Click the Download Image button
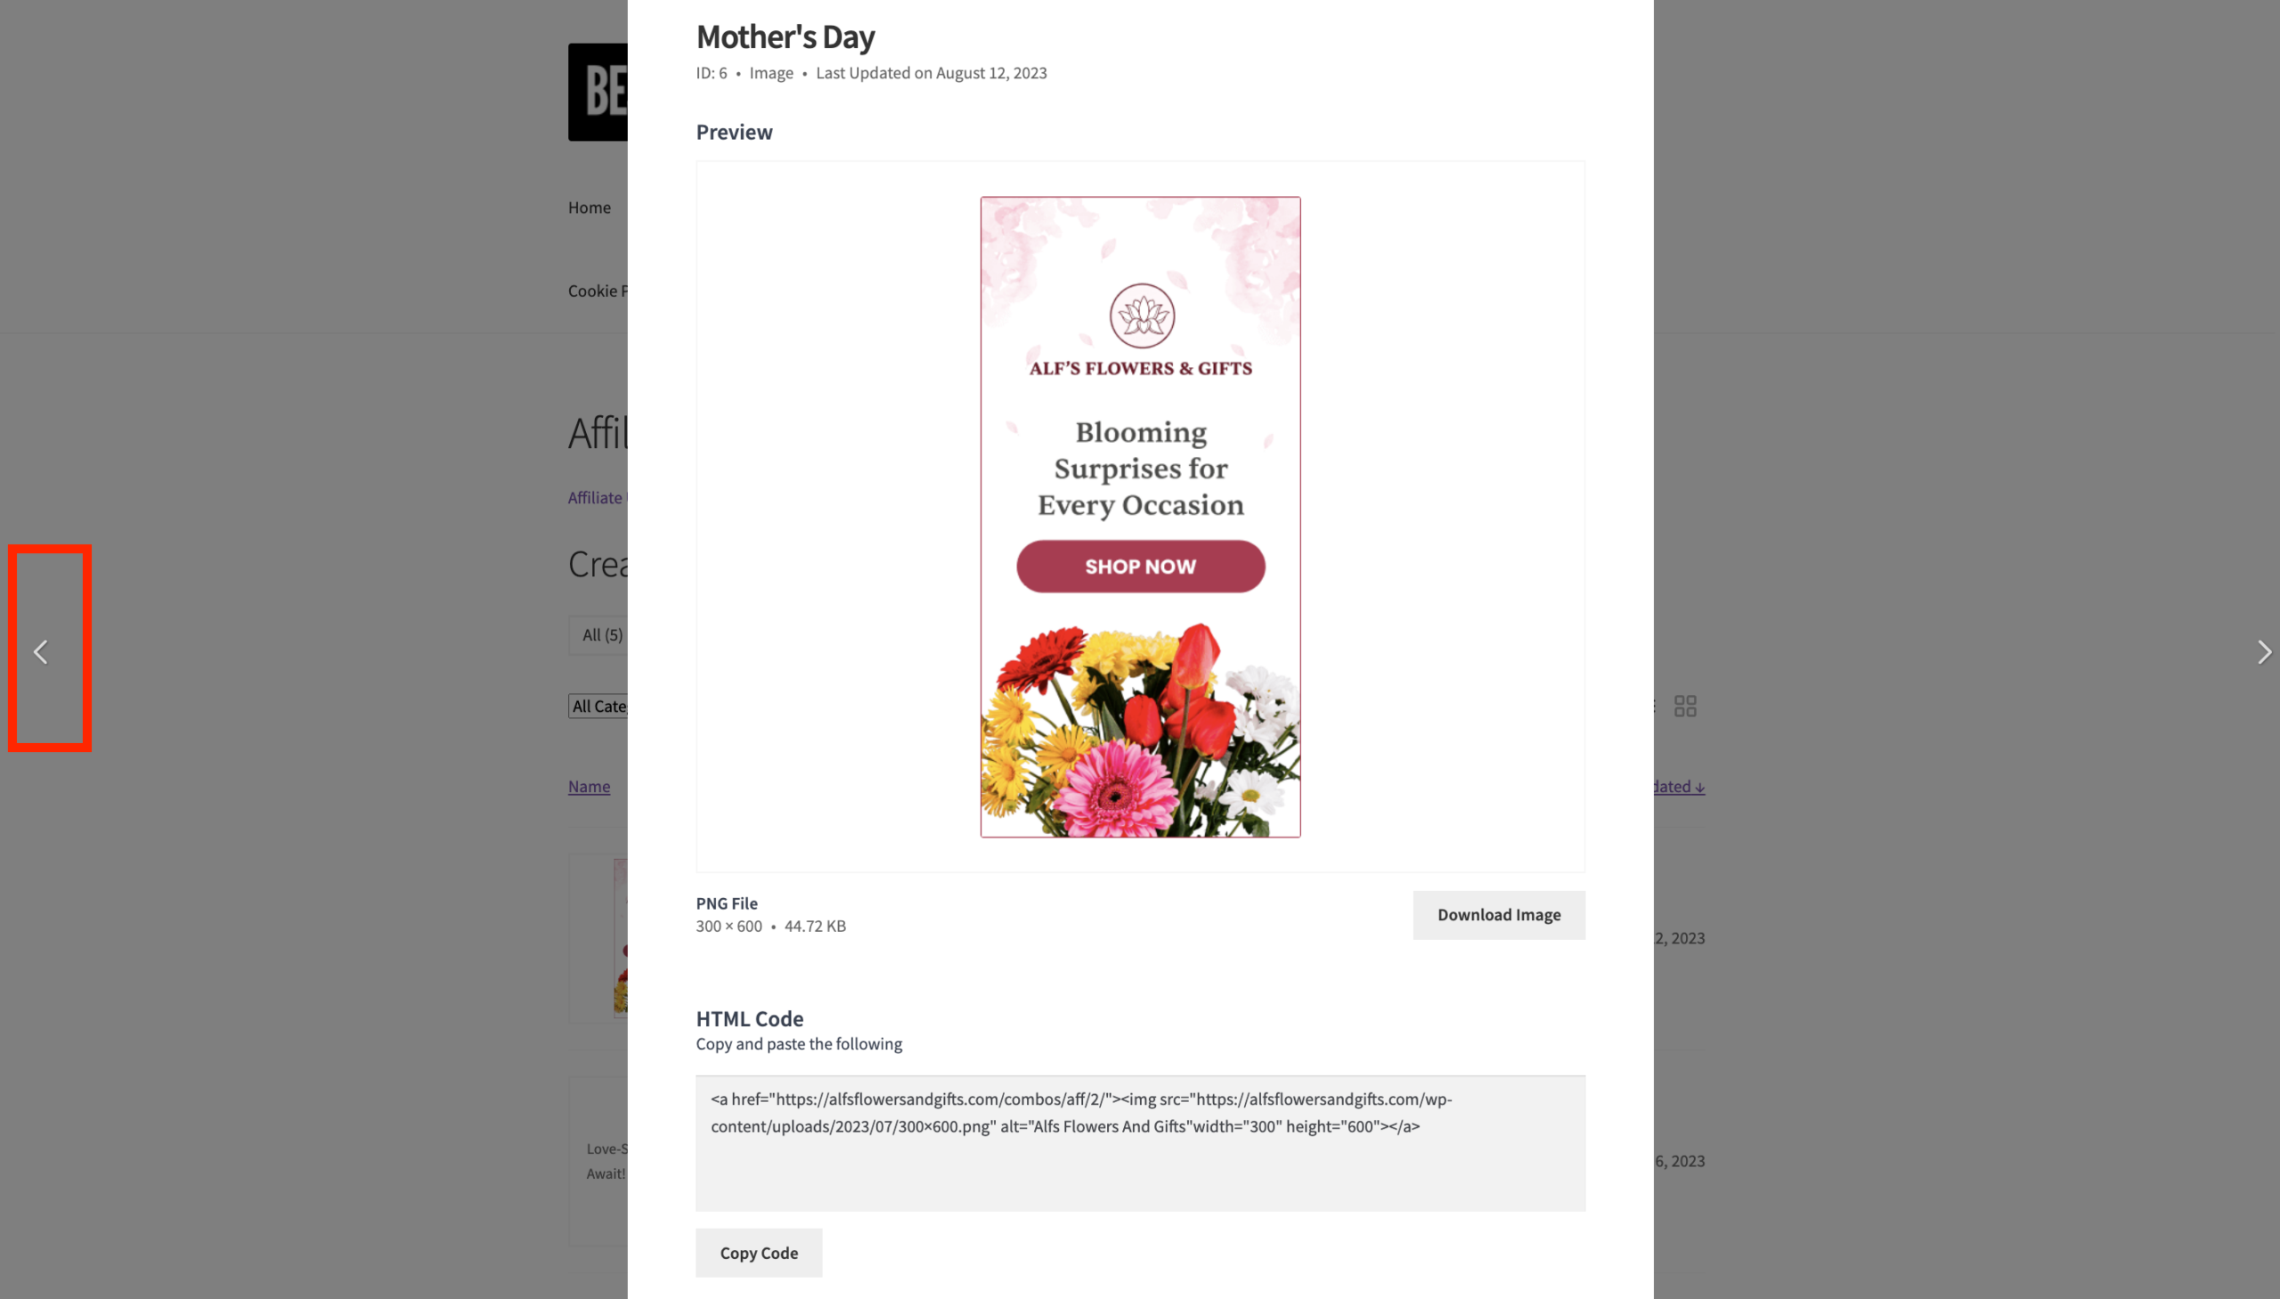2280x1299 pixels. [x=1499, y=914]
